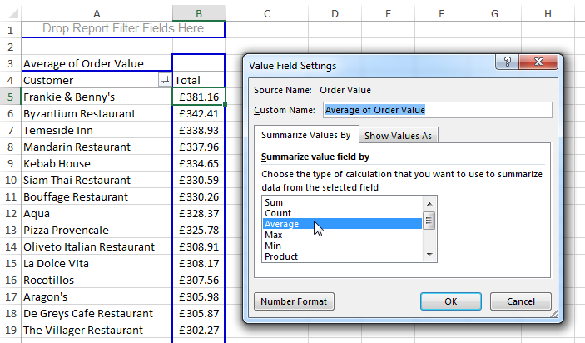Pick Max from the calculation list

coord(273,234)
